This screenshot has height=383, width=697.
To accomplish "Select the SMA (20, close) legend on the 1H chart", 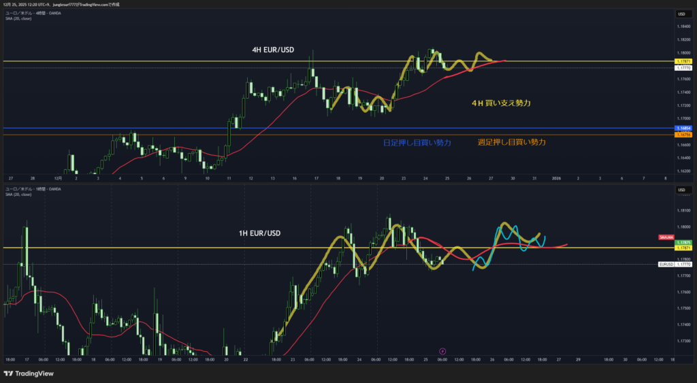I will coord(18,195).
